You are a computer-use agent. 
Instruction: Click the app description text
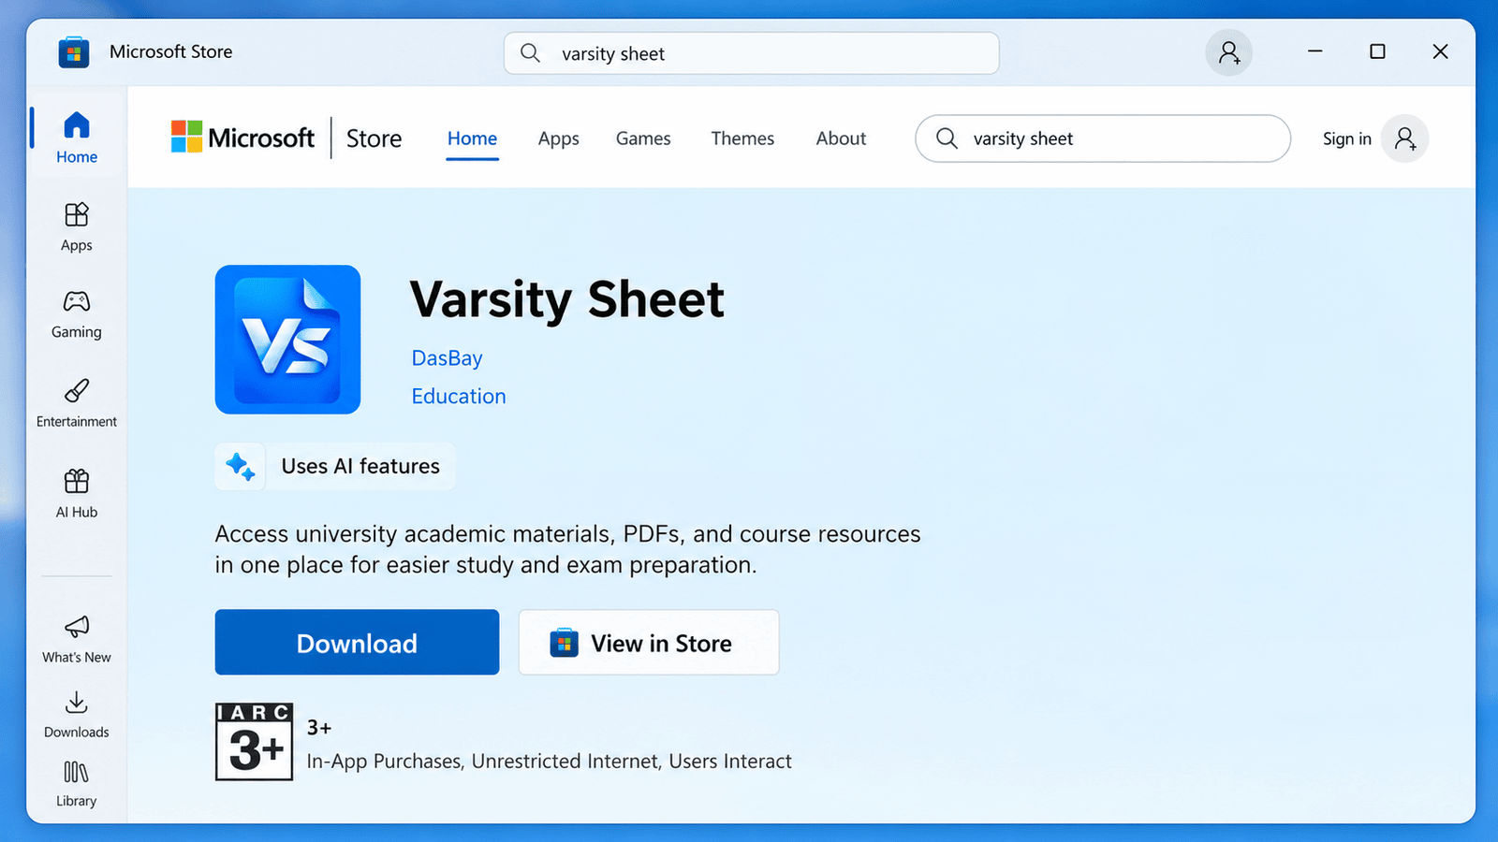pyautogui.click(x=567, y=549)
